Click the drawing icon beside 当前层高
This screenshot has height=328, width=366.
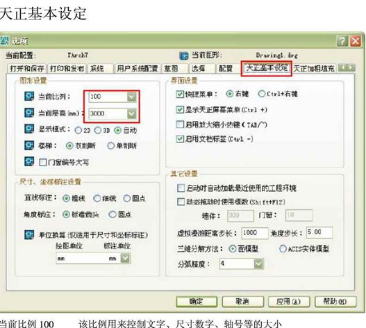point(29,113)
